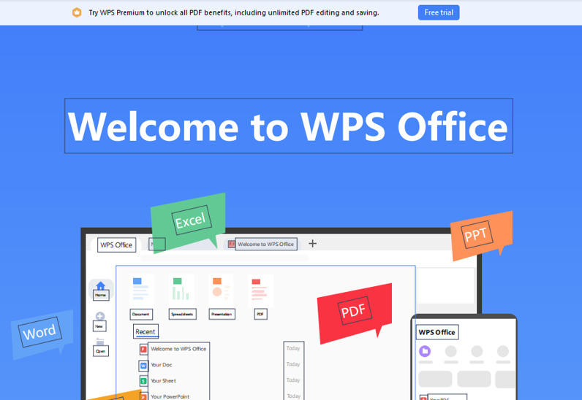Select the 'Open' label text box
The width and height of the screenshot is (582, 400).
coord(101,351)
